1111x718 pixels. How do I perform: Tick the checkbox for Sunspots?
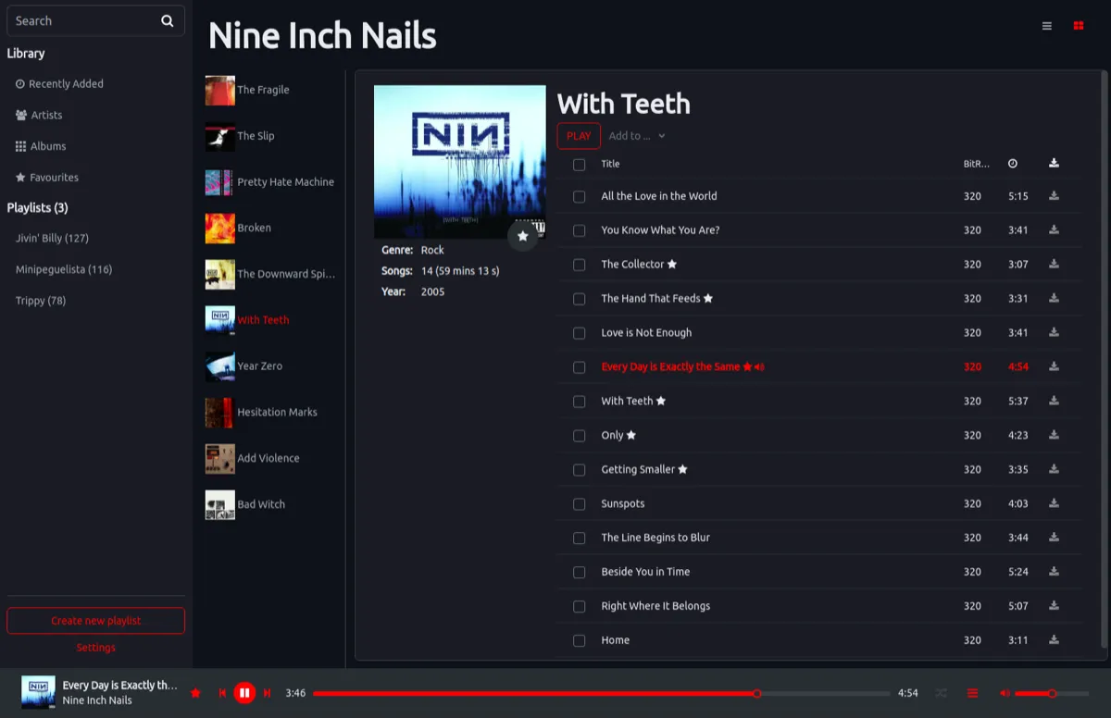[579, 503]
